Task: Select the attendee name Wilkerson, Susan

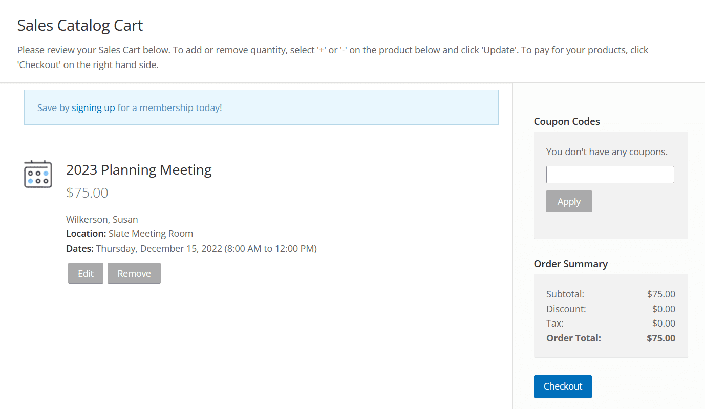Action: [x=102, y=219]
